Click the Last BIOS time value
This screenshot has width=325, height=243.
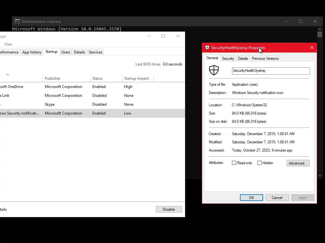point(172,64)
